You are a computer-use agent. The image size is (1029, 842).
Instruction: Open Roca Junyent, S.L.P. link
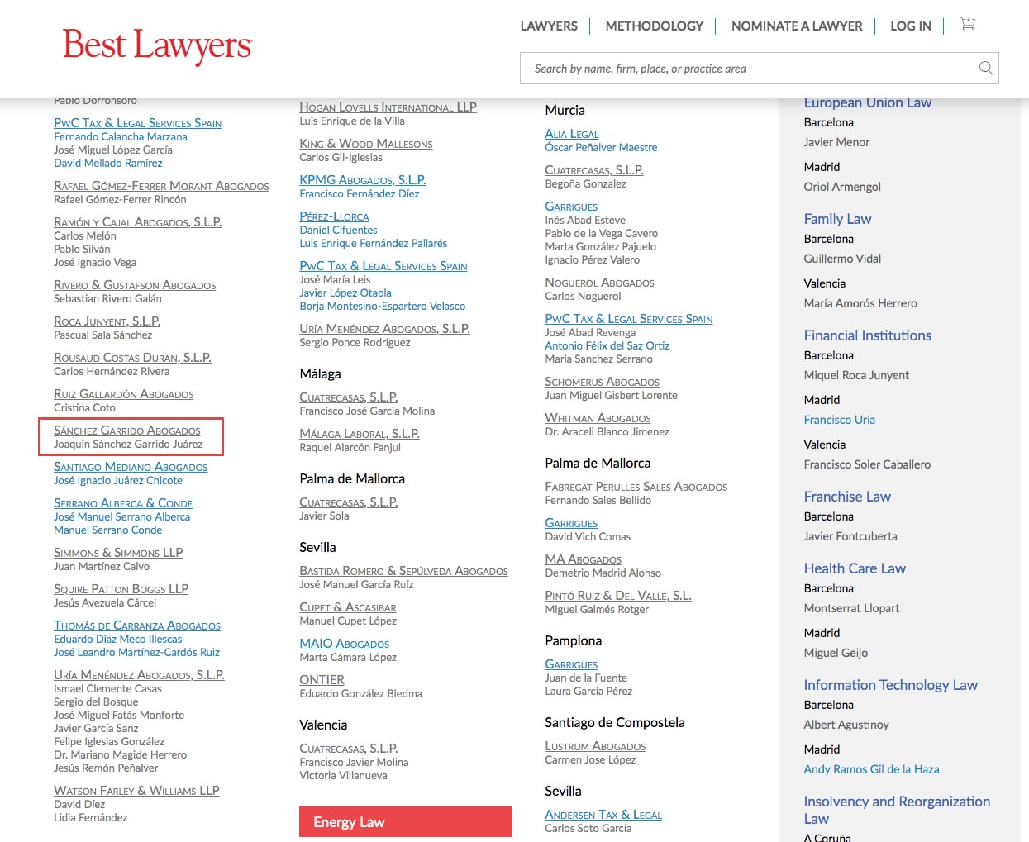tap(107, 321)
